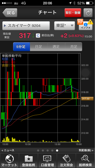Open the スカイマーク 9204 stock selector
The image size is (95, 168).
click(26, 26)
